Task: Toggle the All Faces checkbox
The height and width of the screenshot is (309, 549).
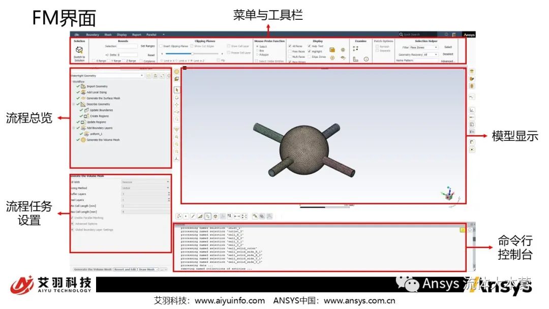Action: [290, 46]
